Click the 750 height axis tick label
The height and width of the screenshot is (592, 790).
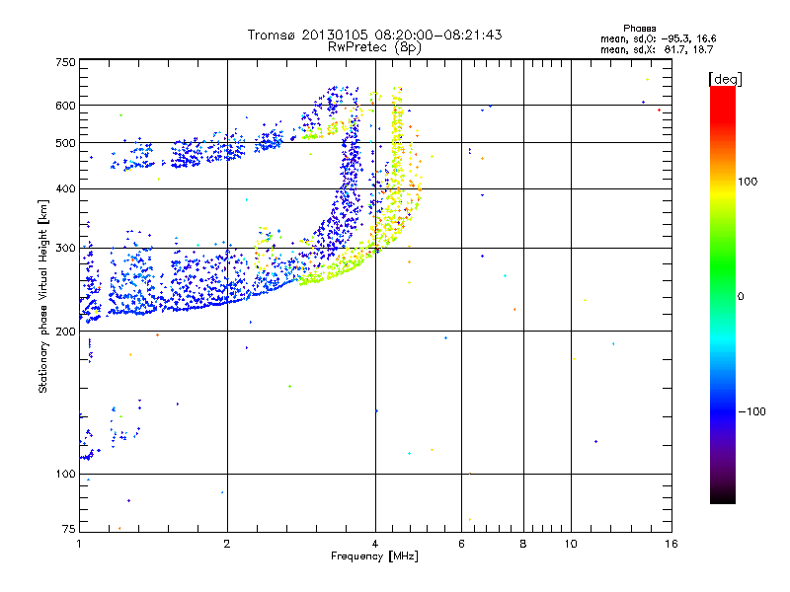pyautogui.click(x=65, y=62)
